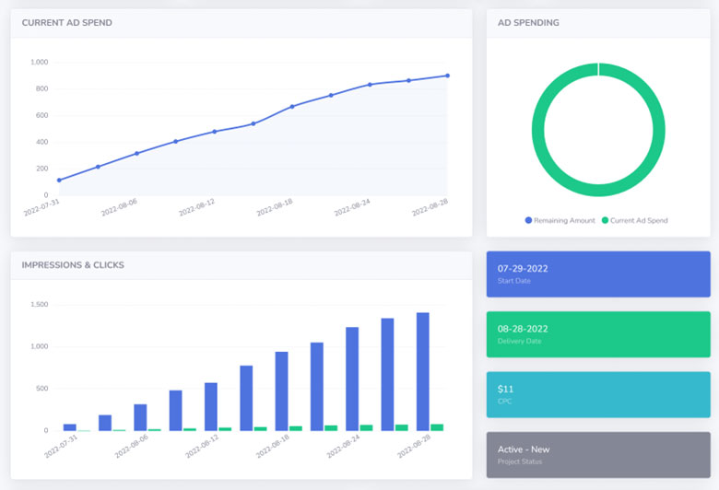This screenshot has width=719, height=490.
Task: Select the line chart point above 2022-08-12
Action: 215,132
